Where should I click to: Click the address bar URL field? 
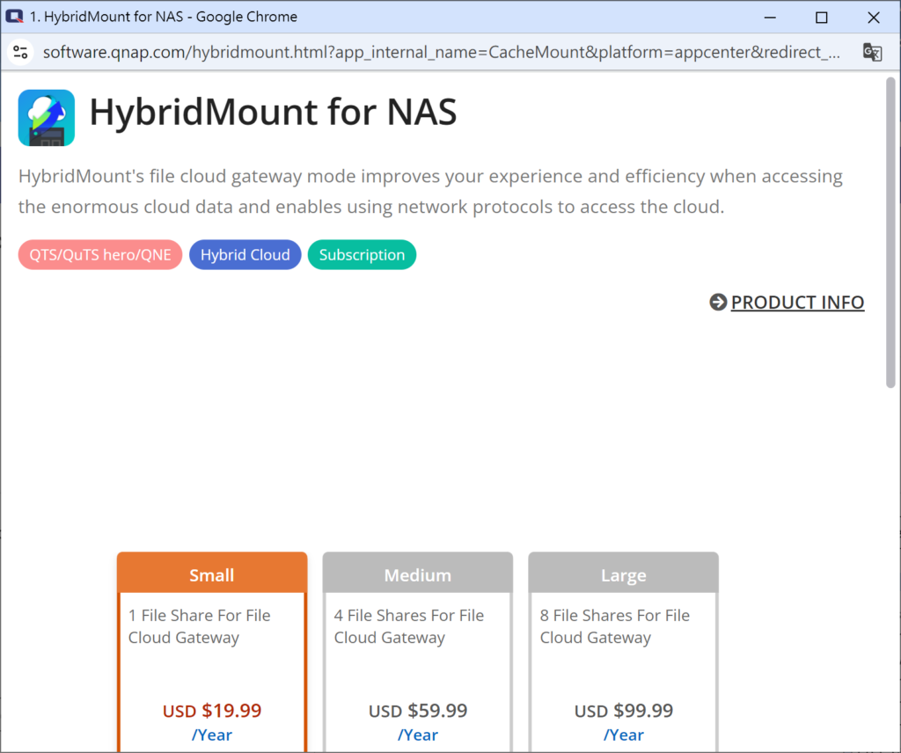(x=440, y=52)
